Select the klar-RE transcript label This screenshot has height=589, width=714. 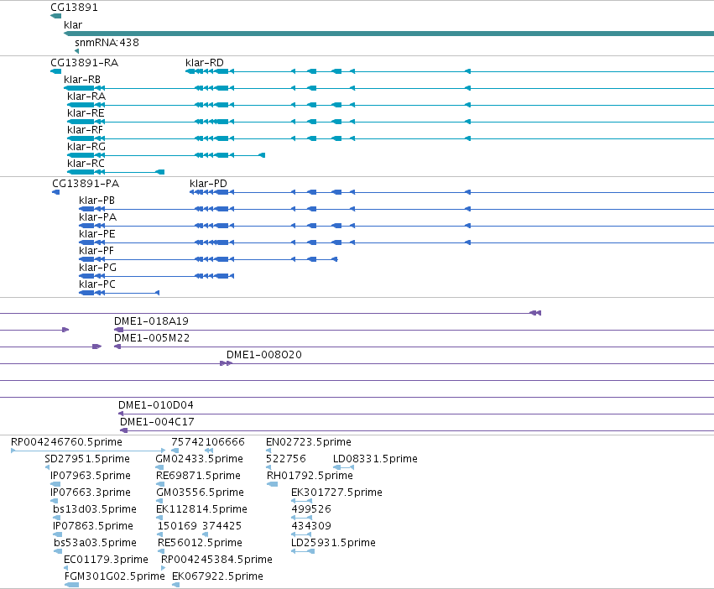pos(86,113)
